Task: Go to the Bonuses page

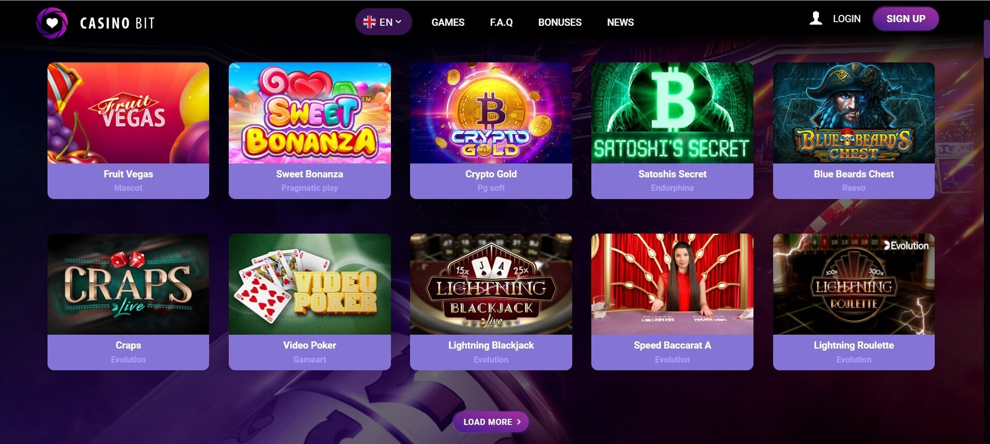Action: coord(560,22)
